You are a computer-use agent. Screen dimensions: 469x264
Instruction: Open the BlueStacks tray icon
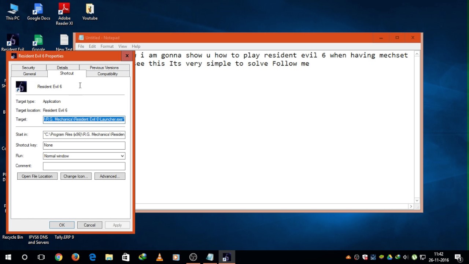click(x=381, y=257)
